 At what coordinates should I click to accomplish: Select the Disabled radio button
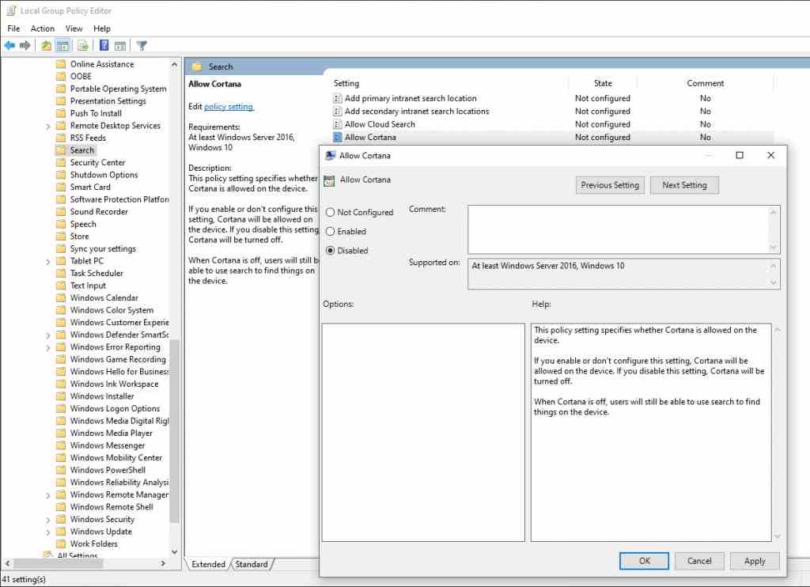[330, 251]
